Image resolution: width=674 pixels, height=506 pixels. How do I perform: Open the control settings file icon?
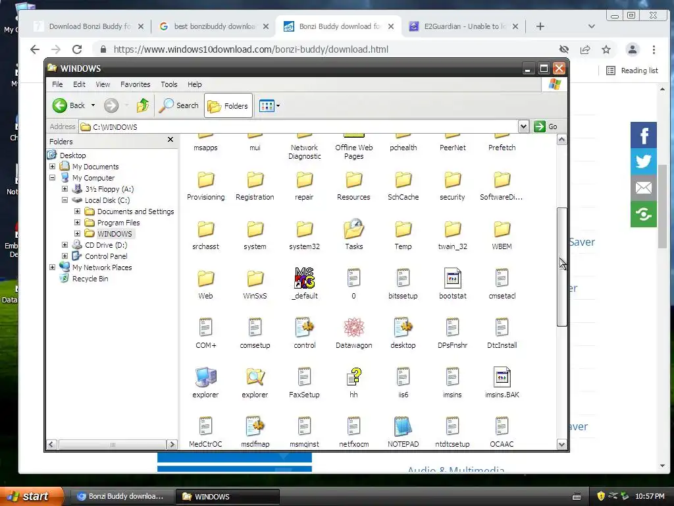coord(304,327)
